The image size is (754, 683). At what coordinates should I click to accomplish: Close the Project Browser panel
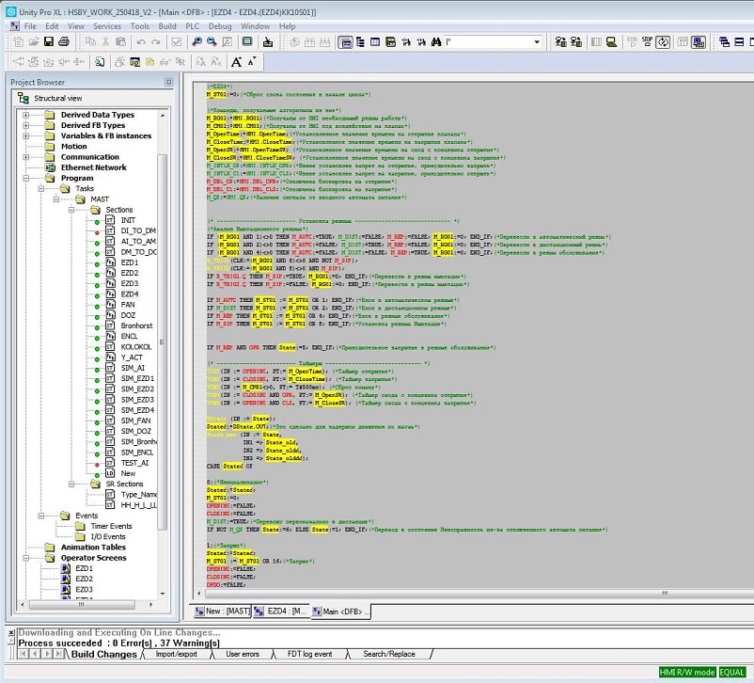click(168, 82)
